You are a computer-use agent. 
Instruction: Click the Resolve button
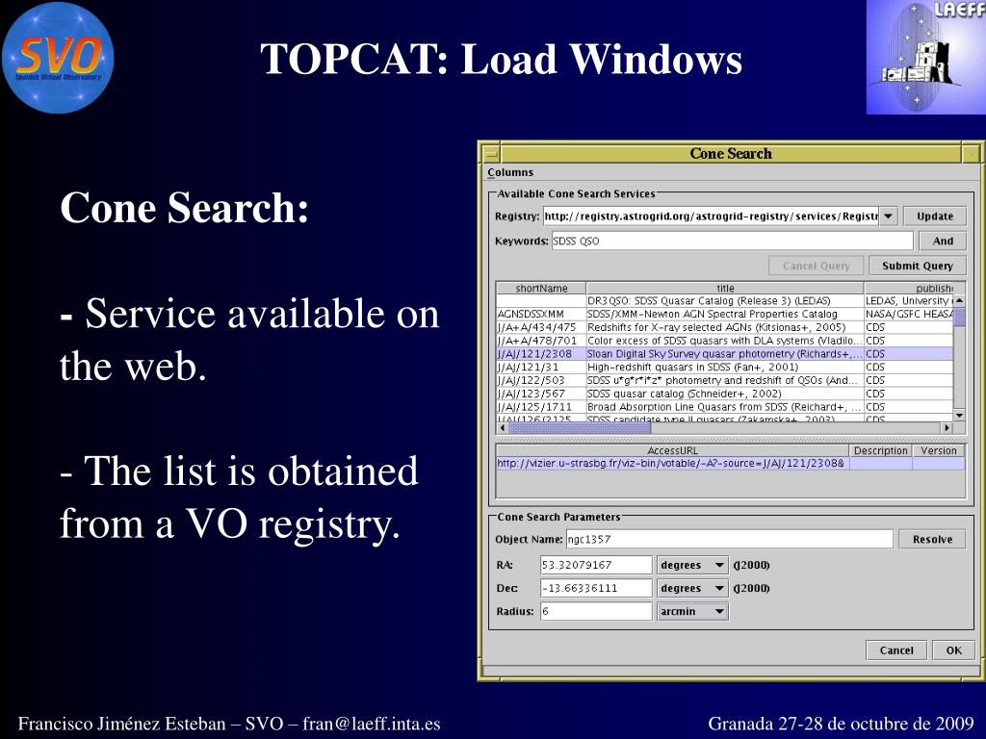point(932,539)
